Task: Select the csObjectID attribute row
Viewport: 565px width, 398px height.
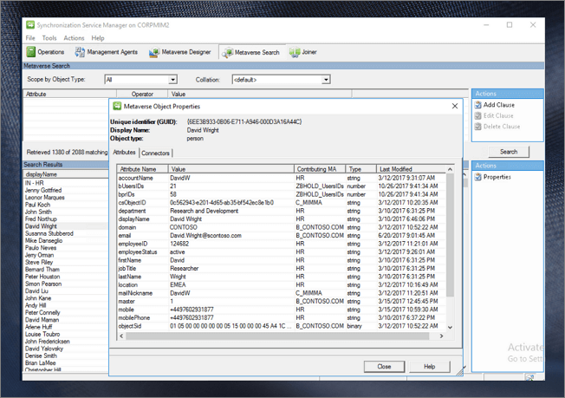Action: [x=282, y=203]
